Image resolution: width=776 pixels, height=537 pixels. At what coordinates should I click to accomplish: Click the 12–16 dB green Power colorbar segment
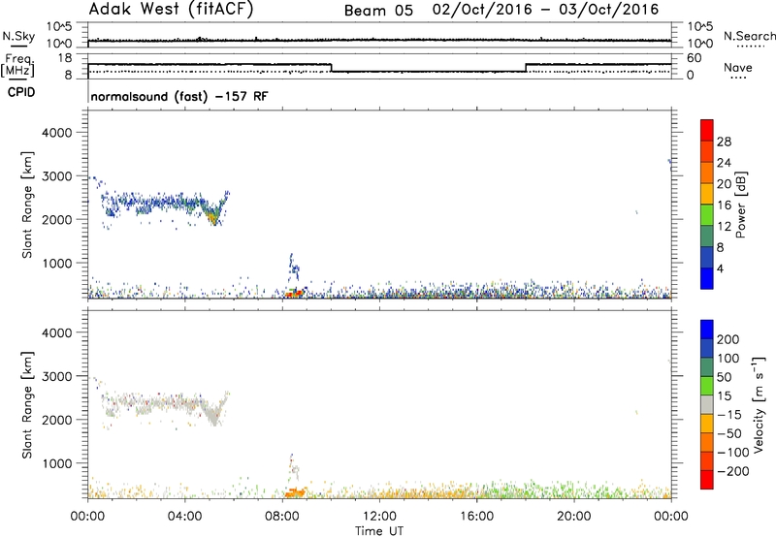tap(707, 214)
